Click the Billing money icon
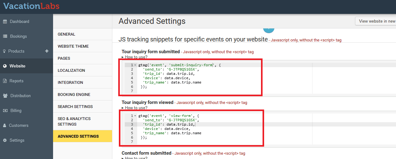 pyautogui.click(x=5, y=111)
